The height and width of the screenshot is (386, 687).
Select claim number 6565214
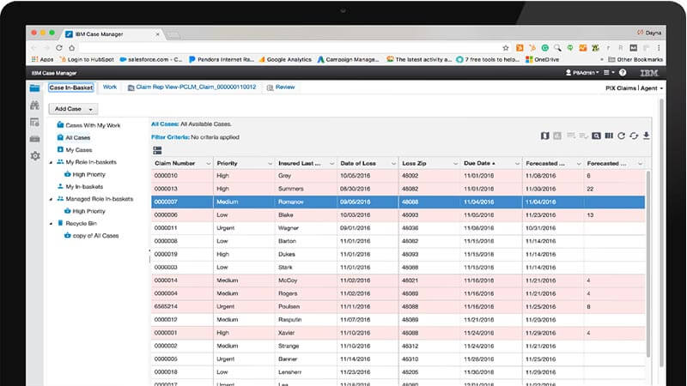tap(166, 307)
